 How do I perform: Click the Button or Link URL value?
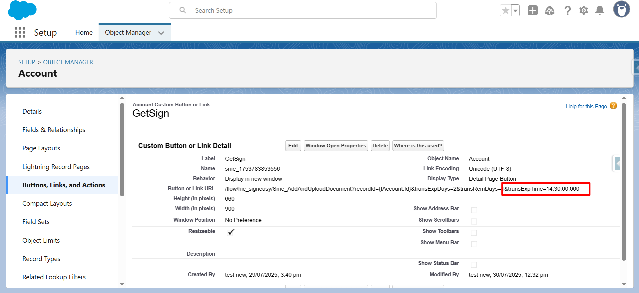click(402, 189)
